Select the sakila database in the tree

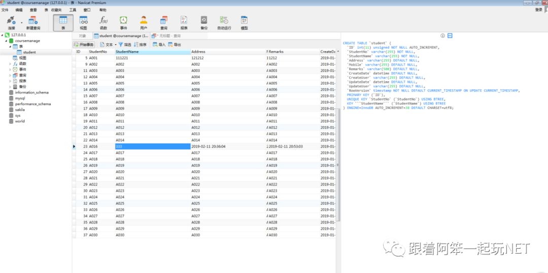click(x=20, y=110)
